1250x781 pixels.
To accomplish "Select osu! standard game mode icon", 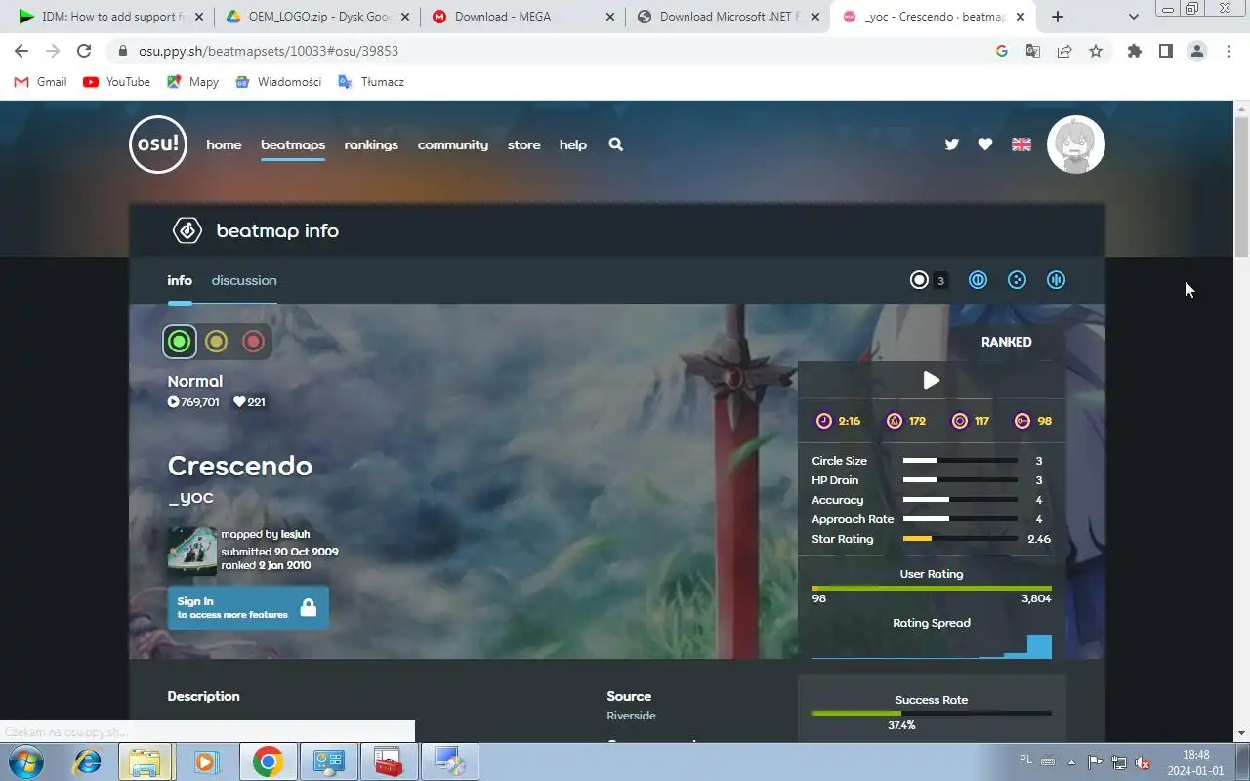I will [919, 280].
